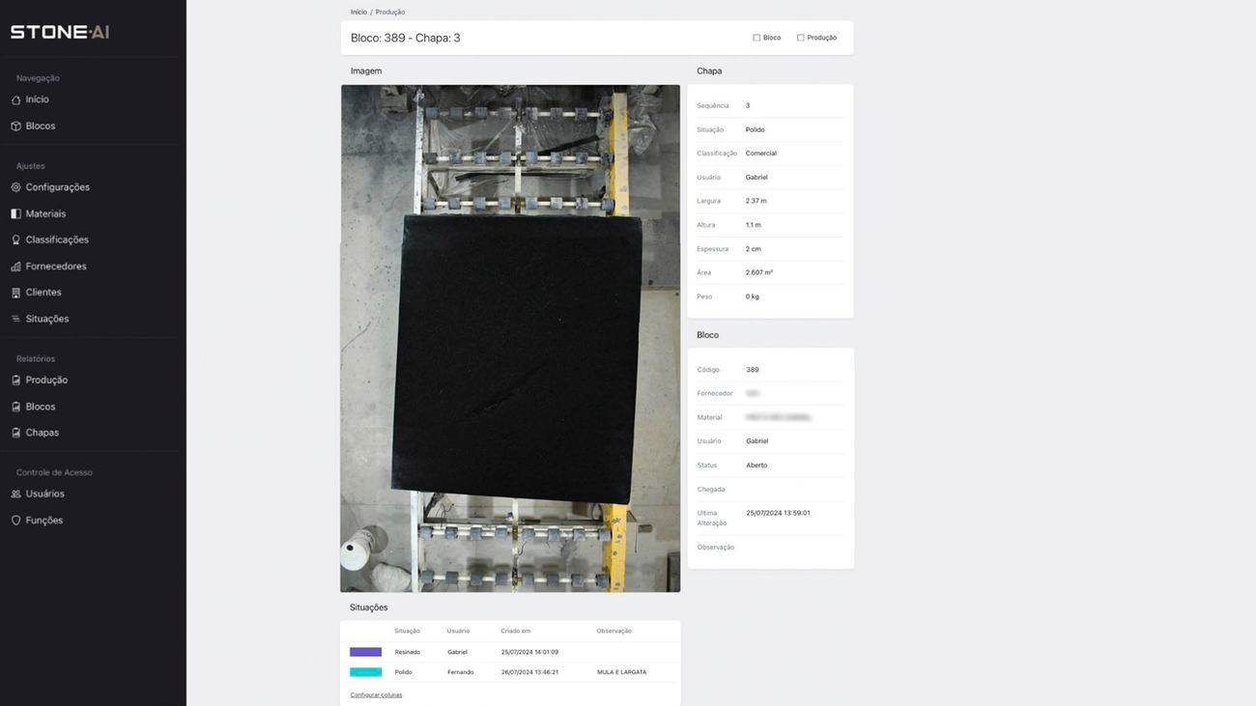Open the Classificações badge icon

click(x=15, y=240)
